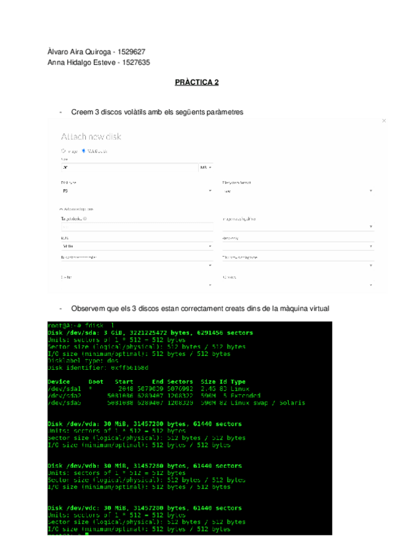
Task: Click the /dev/sda5 Linux swap row
Action: (x=176, y=403)
